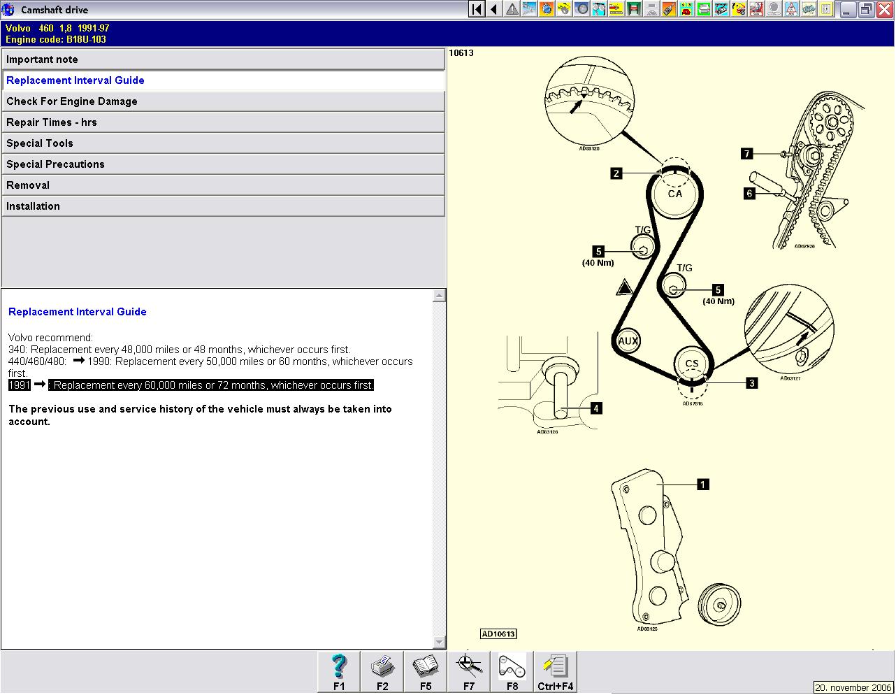The image size is (896, 695).
Task: Click the bold 'previous use and service history' note
Action: coord(200,415)
